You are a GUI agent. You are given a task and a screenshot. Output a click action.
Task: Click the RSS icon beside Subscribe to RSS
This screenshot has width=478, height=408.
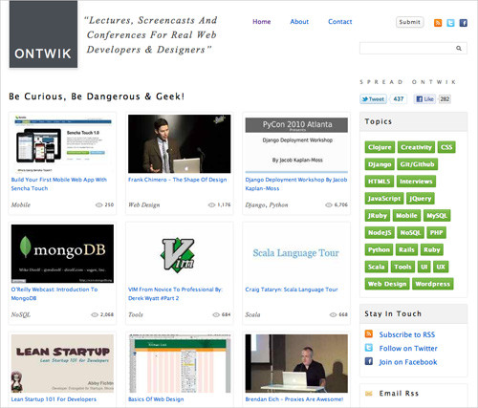coord(369,333)
